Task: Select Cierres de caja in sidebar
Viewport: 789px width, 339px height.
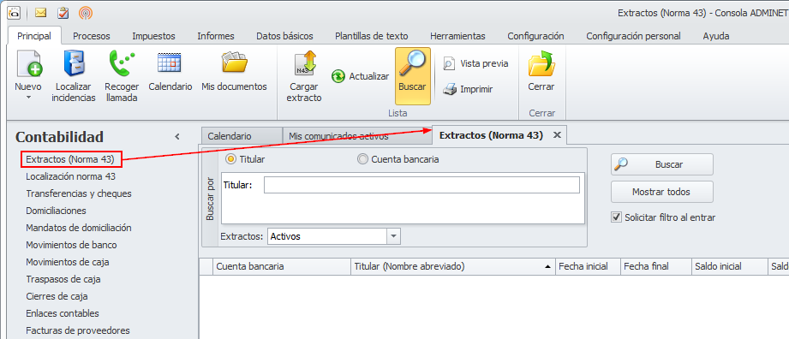Action: click(x=57, y=296)
